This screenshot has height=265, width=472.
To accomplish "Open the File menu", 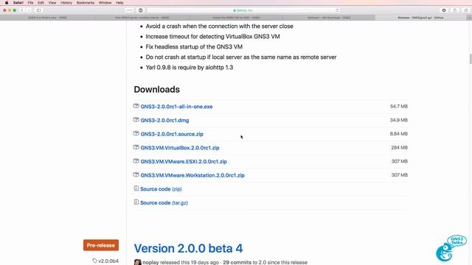I will pos(30,3).
